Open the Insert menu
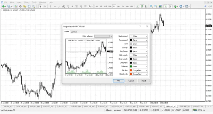Image resolution: width=213 pixels, height=114 pixels. pyautogui.click(x=19, y=2)
